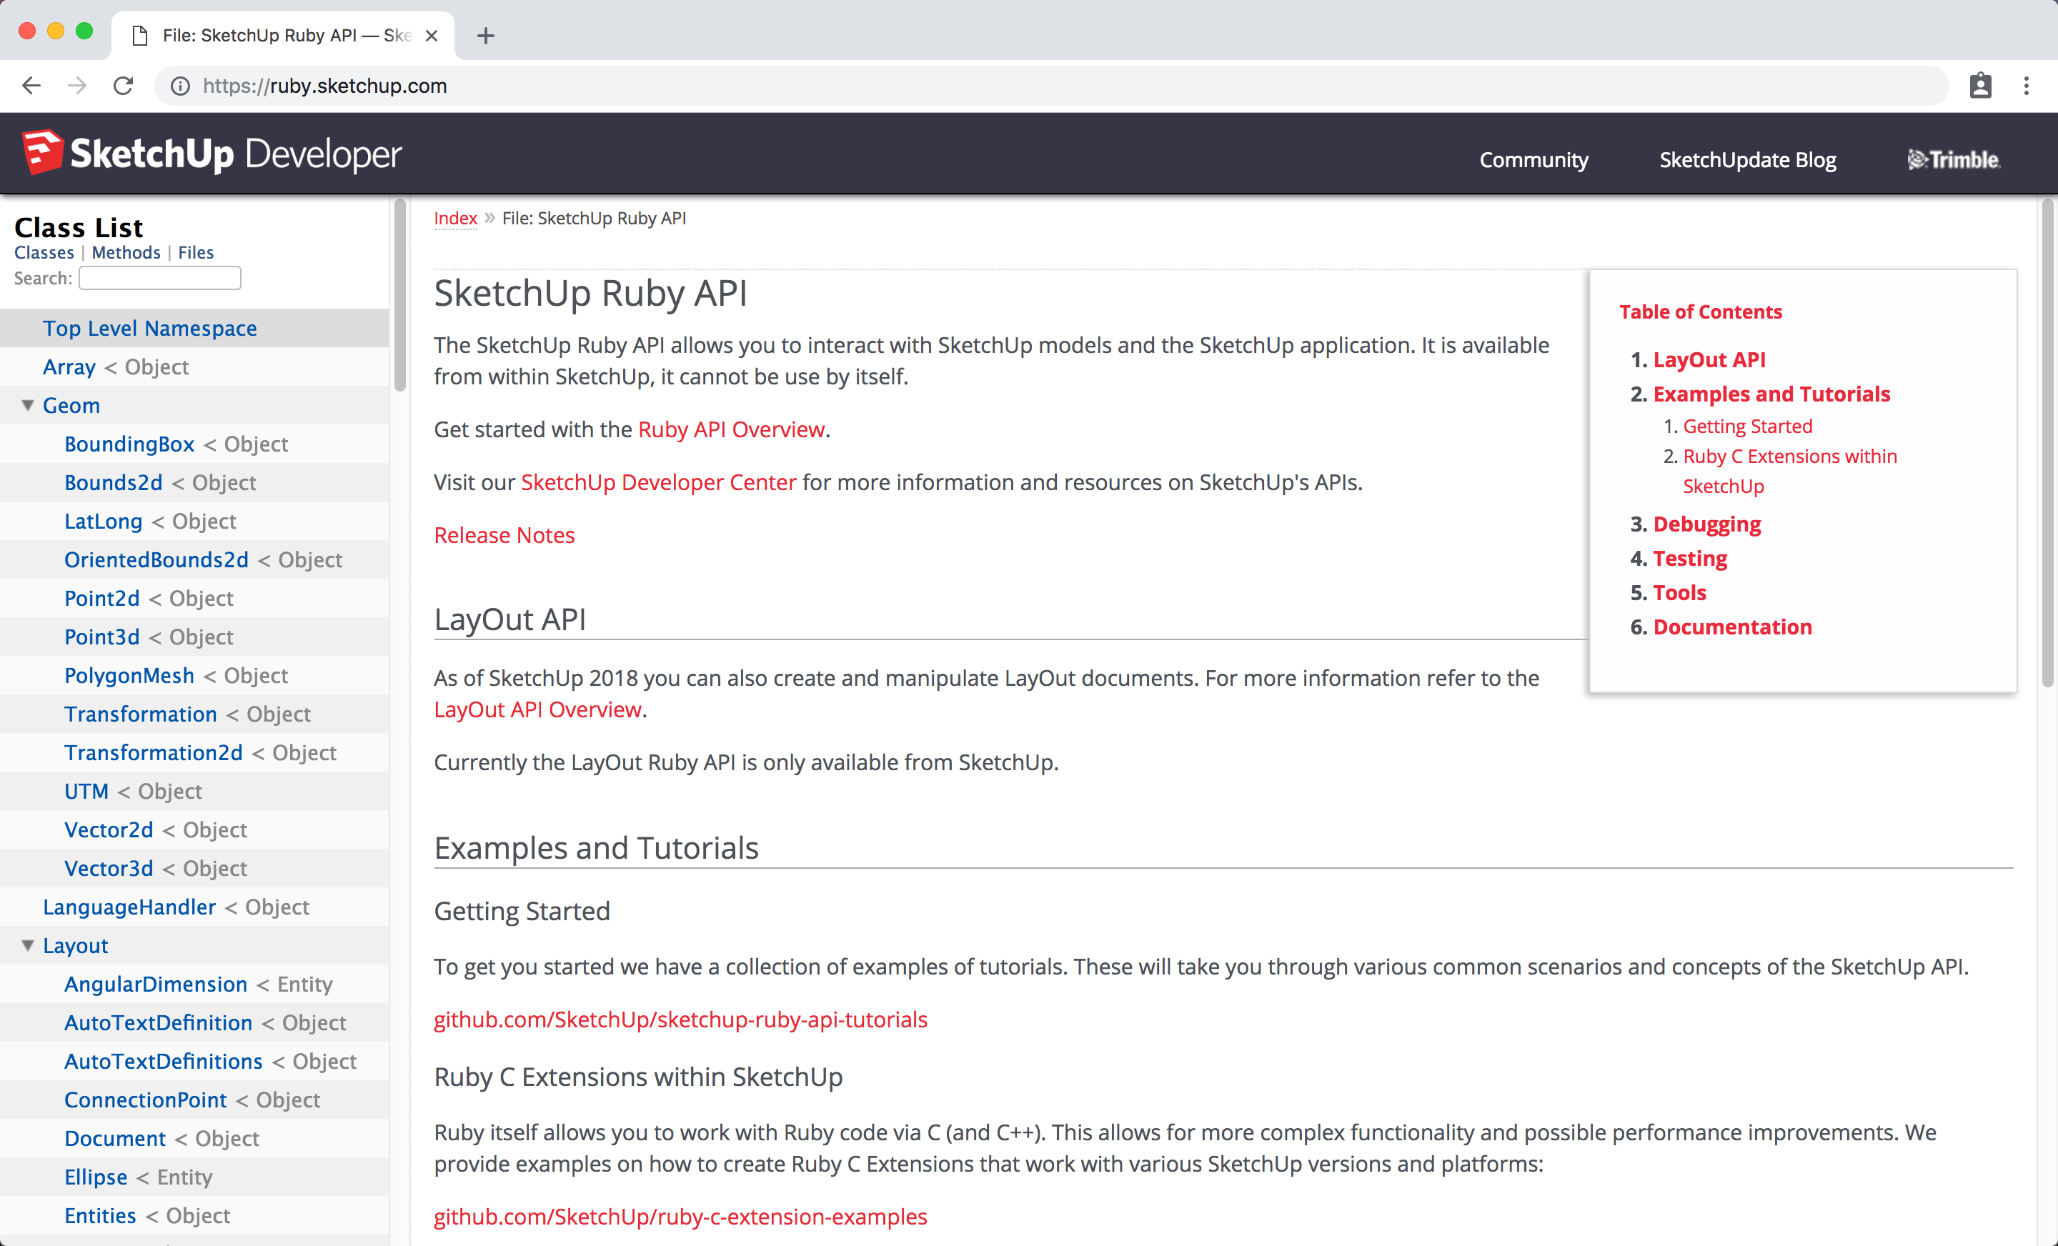Click the browser back arrow
The image size is (2058, 1246).
point(31,86)
